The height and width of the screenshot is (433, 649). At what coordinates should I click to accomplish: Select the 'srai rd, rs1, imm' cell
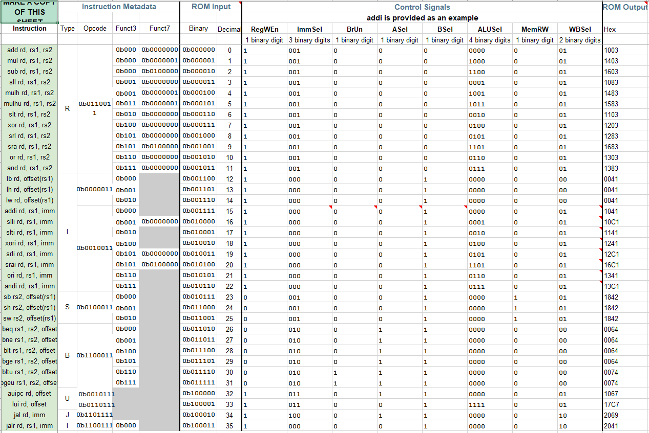tap(29, 265)
